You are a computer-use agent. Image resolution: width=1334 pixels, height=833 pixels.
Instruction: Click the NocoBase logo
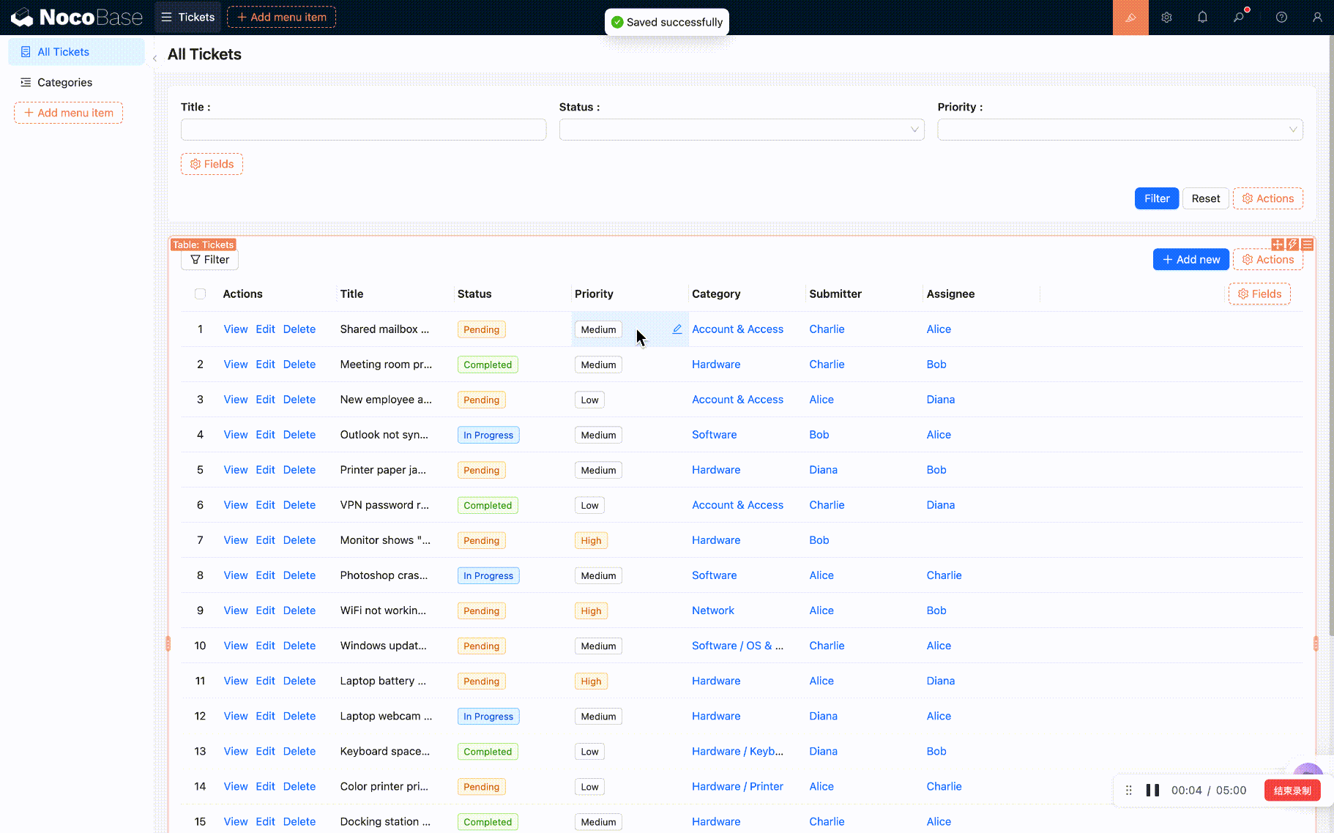(x=76, y=18)
